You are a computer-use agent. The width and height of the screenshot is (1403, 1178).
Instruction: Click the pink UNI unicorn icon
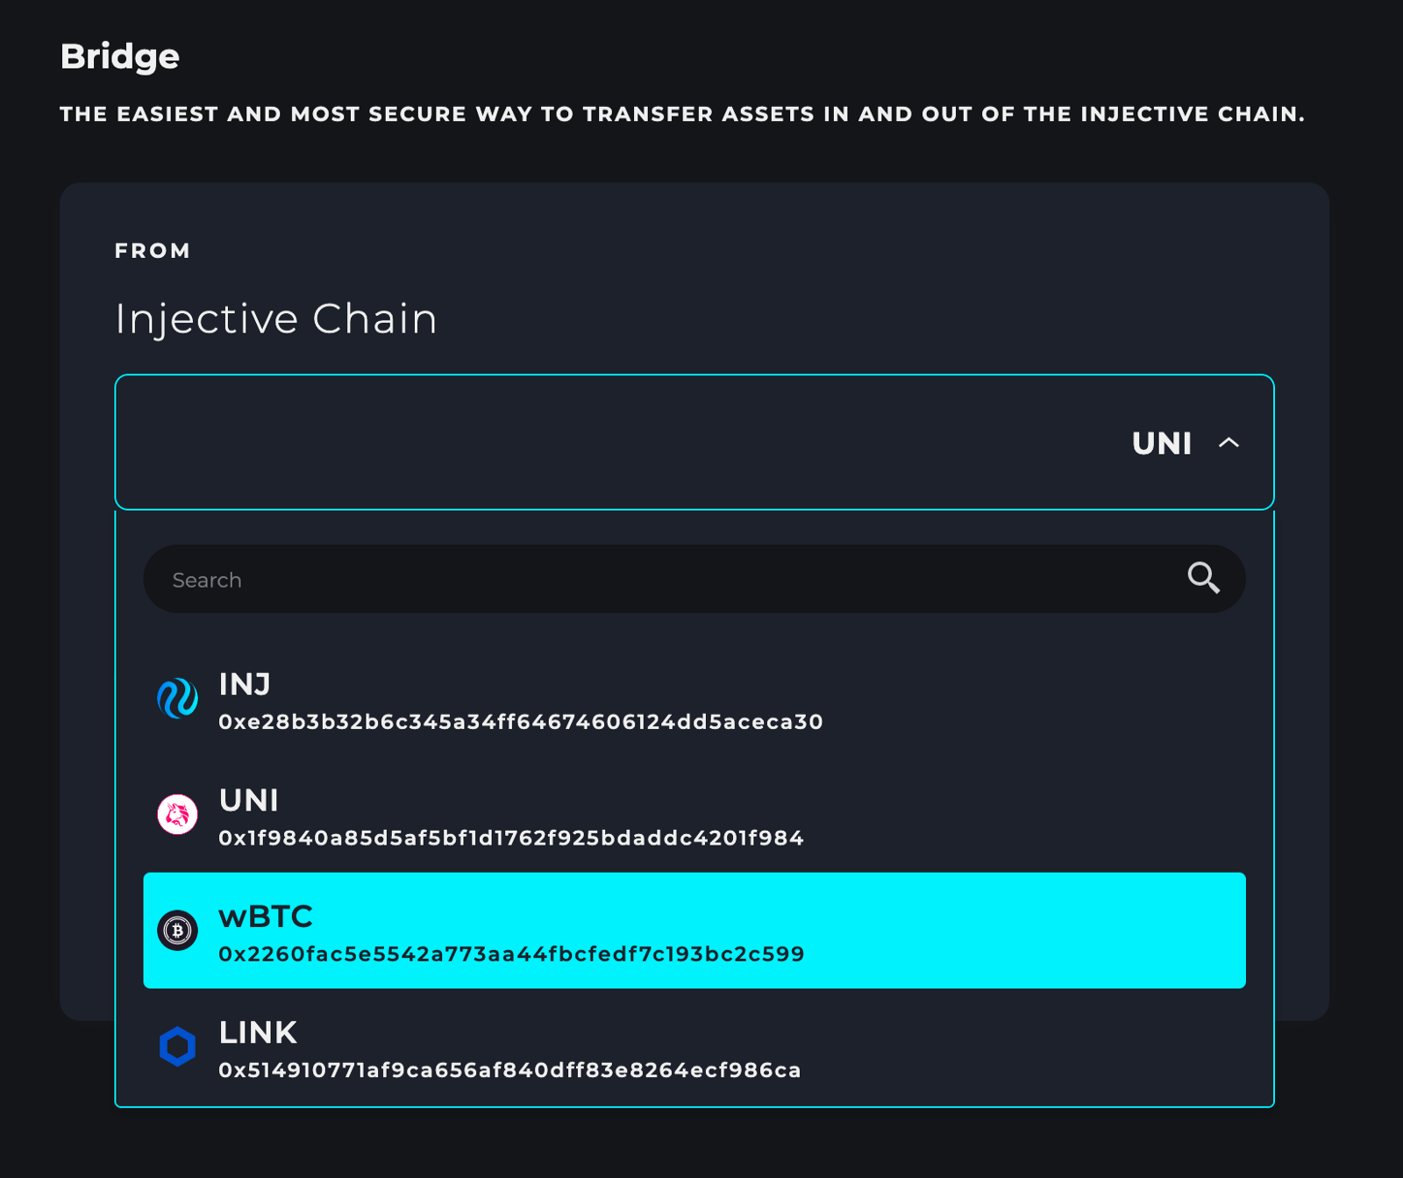177,815
